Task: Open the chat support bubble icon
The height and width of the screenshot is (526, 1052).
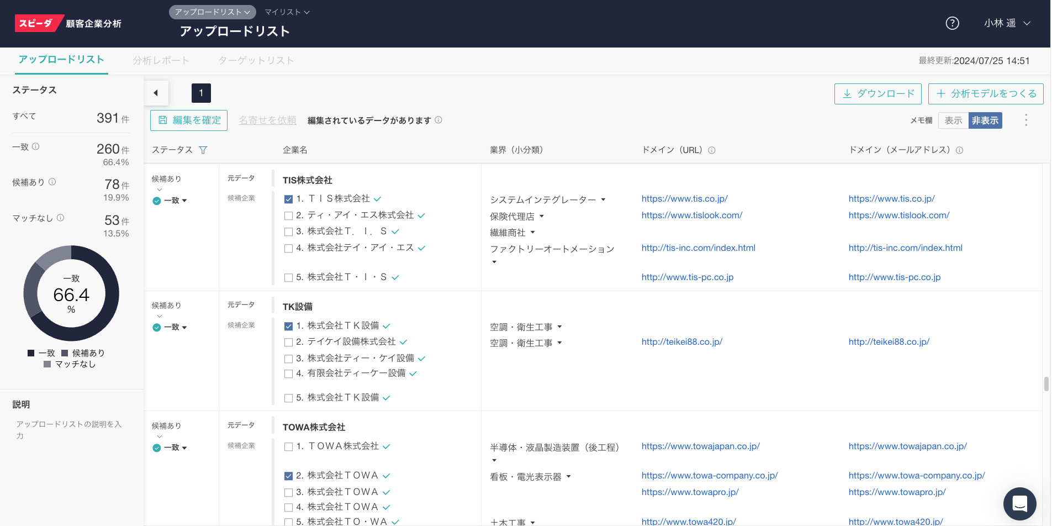Action: [x=1019, y=503]
